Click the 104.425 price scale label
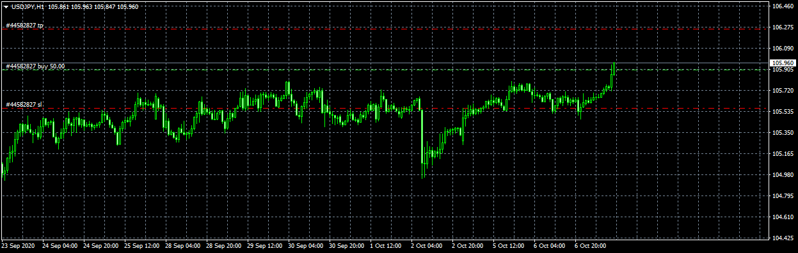Image resolution: width=798 pixels, height=253 pixels. [x=783, y=238]
